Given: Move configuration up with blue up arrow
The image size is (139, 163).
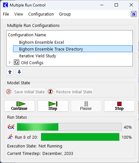Looking at the screenshot, I should pyautogui.click(x=10, y=72).
